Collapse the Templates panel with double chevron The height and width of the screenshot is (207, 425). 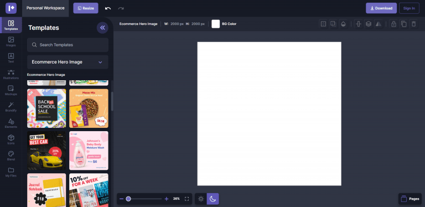pyautogui.click(x=102, y=28)
